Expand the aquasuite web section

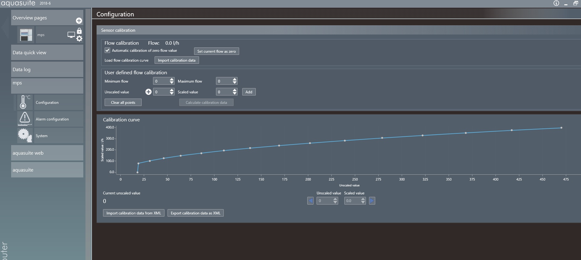47,153
